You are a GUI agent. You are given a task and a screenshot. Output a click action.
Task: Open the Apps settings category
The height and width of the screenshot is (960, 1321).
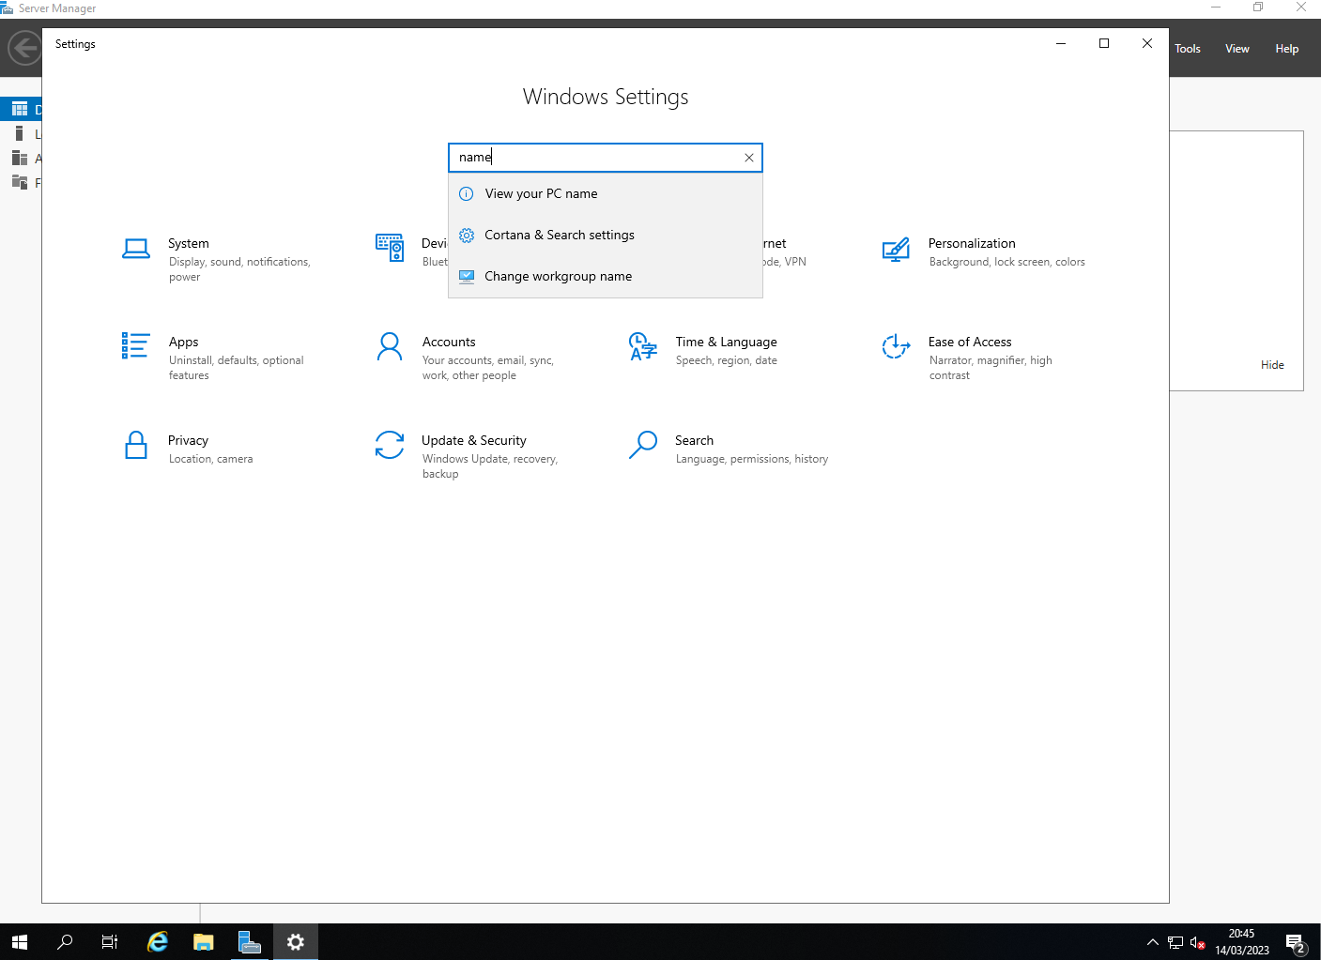click(183, 343)
